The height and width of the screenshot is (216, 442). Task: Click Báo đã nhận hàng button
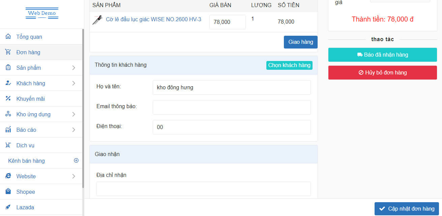382,55
